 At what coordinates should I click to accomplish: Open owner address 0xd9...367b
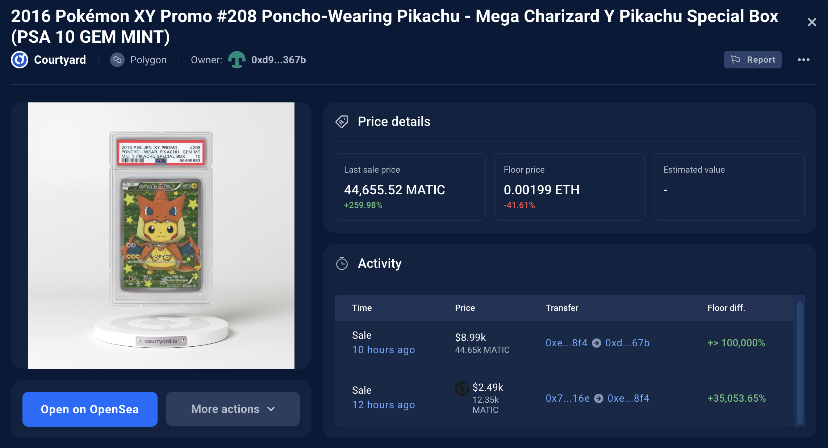pyautogui.click(x=278, y=60)
